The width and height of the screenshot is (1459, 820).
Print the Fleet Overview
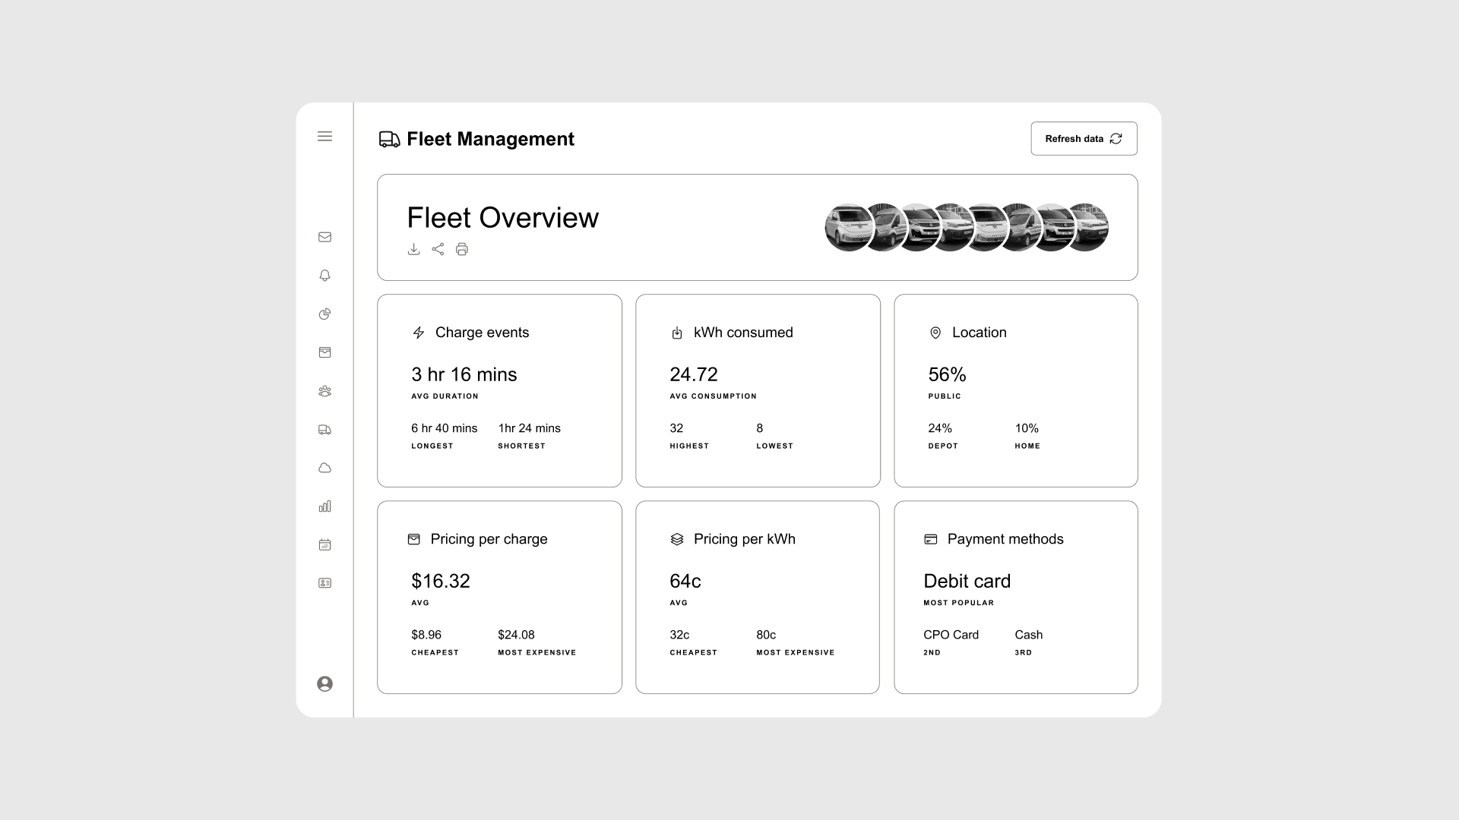pyautogui.click(x=462, y=249)
